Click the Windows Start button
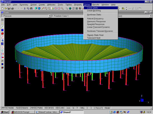This screenshot has height=114, width=153. 5,112
